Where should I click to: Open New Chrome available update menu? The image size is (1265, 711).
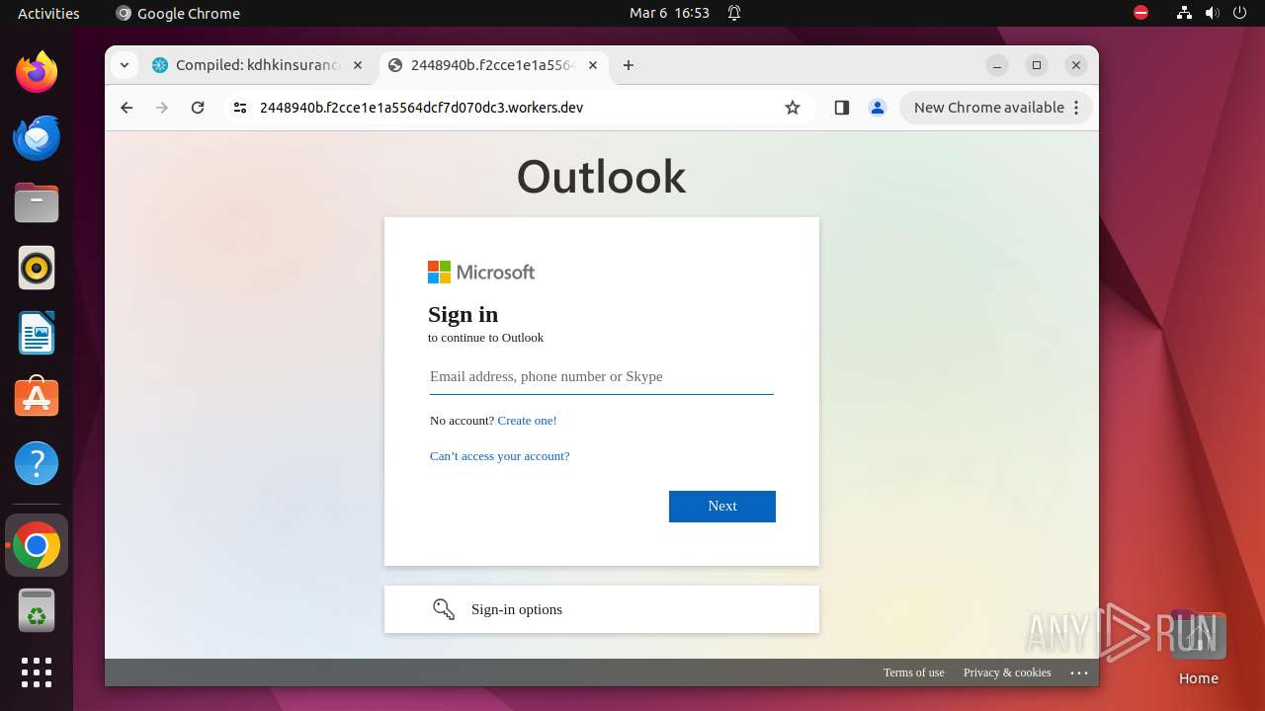(995, 108)
